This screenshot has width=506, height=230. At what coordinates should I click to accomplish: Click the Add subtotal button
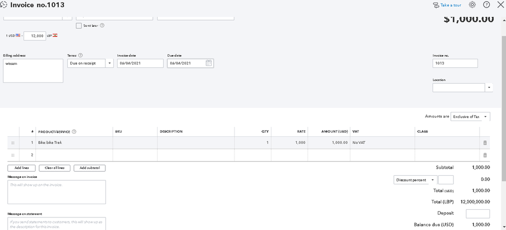[x=90, y=168]
